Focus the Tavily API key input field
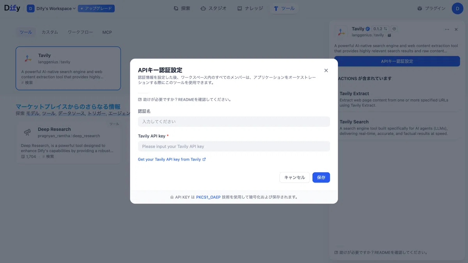Screen dimensions: 468x263 pyautogui.click(x=234, y=147)
